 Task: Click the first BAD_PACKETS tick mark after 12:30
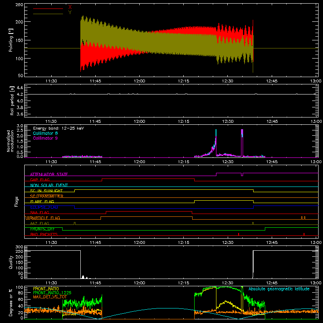(239, 234)
